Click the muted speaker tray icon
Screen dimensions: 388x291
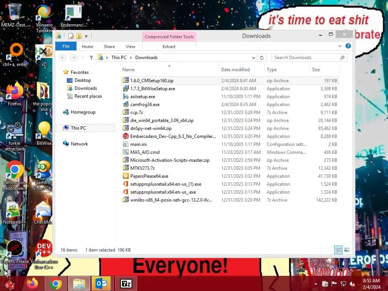[x=352, y=284]
